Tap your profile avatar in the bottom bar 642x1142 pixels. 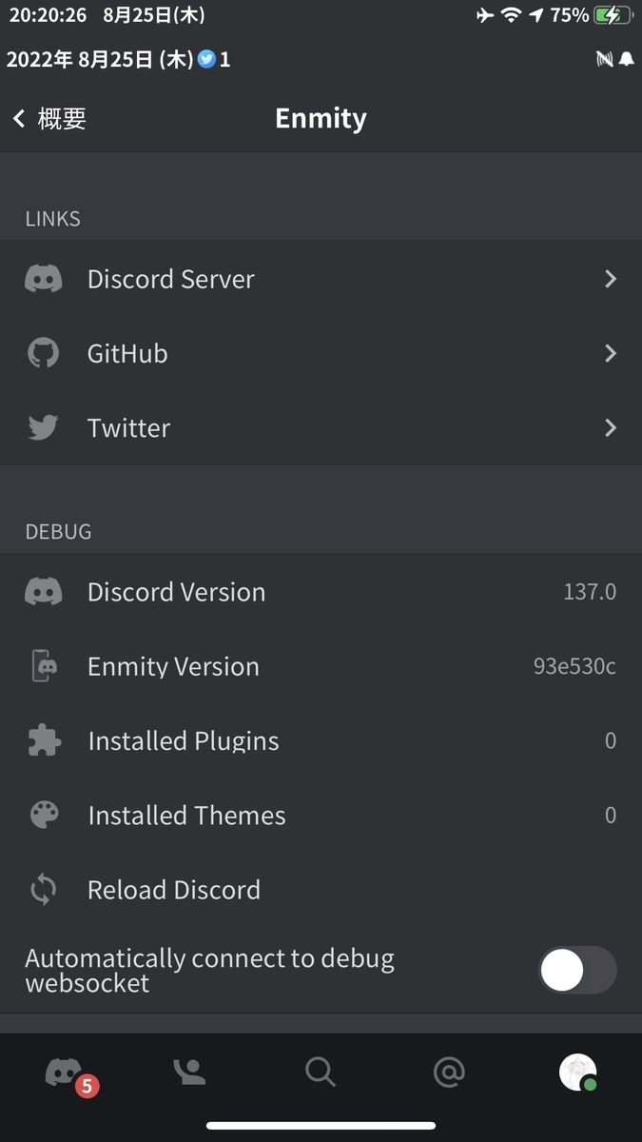(578, 1072)
